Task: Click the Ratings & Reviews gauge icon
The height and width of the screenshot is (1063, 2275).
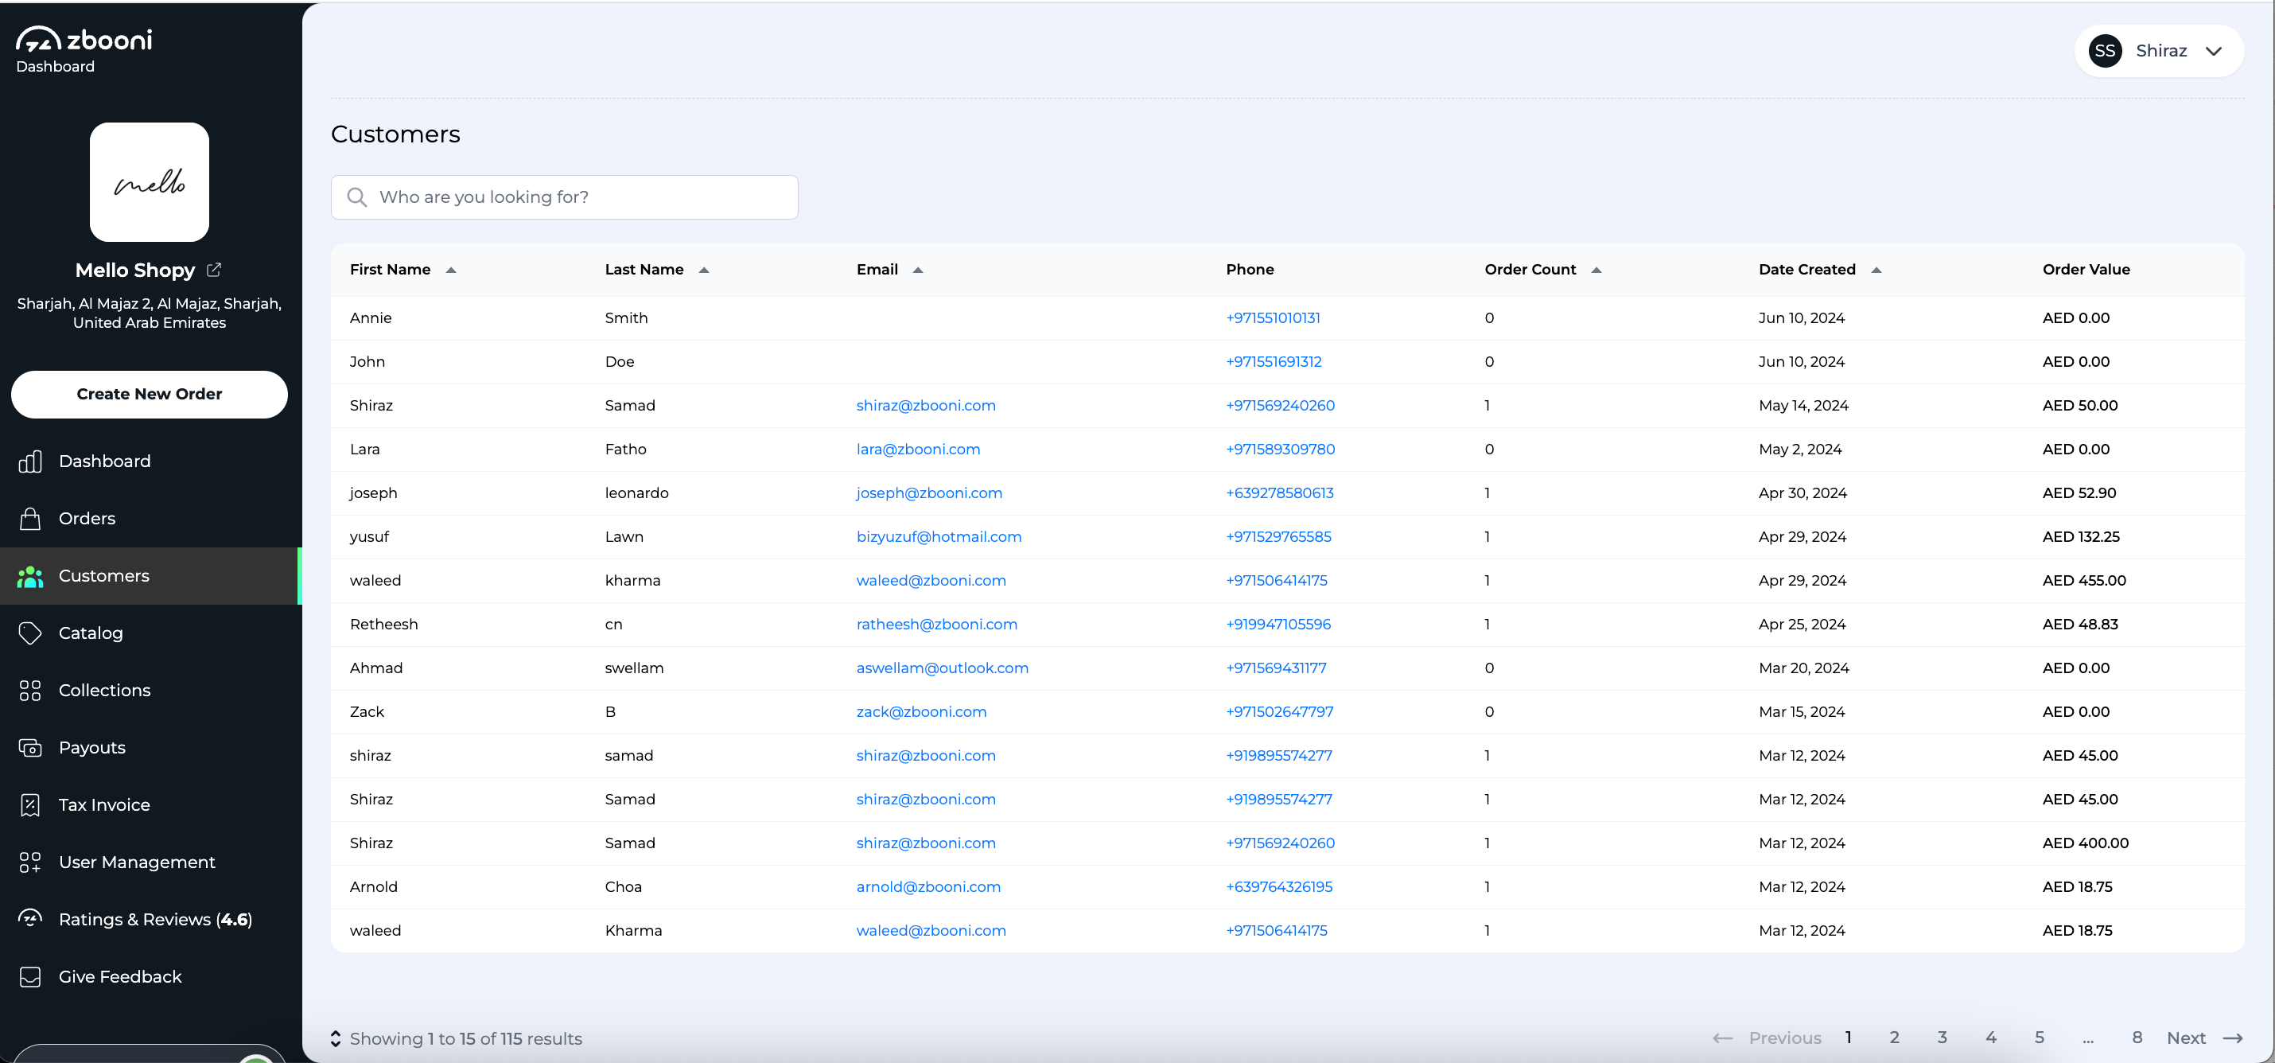Action: coord(30,919)
